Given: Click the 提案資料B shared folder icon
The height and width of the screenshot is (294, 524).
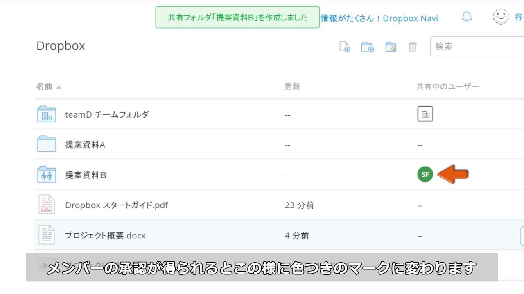Looking at the screenshot, I should pyautogui.click(x=47, y=174).
